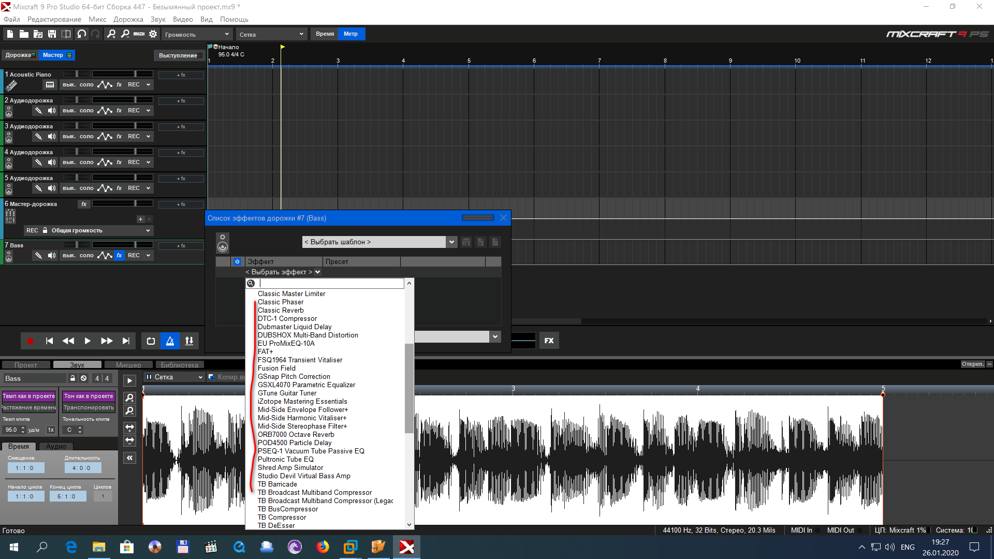The width and height of the screenshot is (994, 559).
Task: Enable 'Темп как в проекте' option
Action: (29, 396)
